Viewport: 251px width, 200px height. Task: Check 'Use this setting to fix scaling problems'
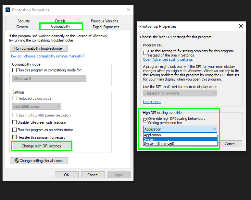145,53
